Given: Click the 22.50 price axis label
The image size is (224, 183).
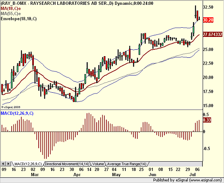Looking at the screenshot, I should (208, 63).
